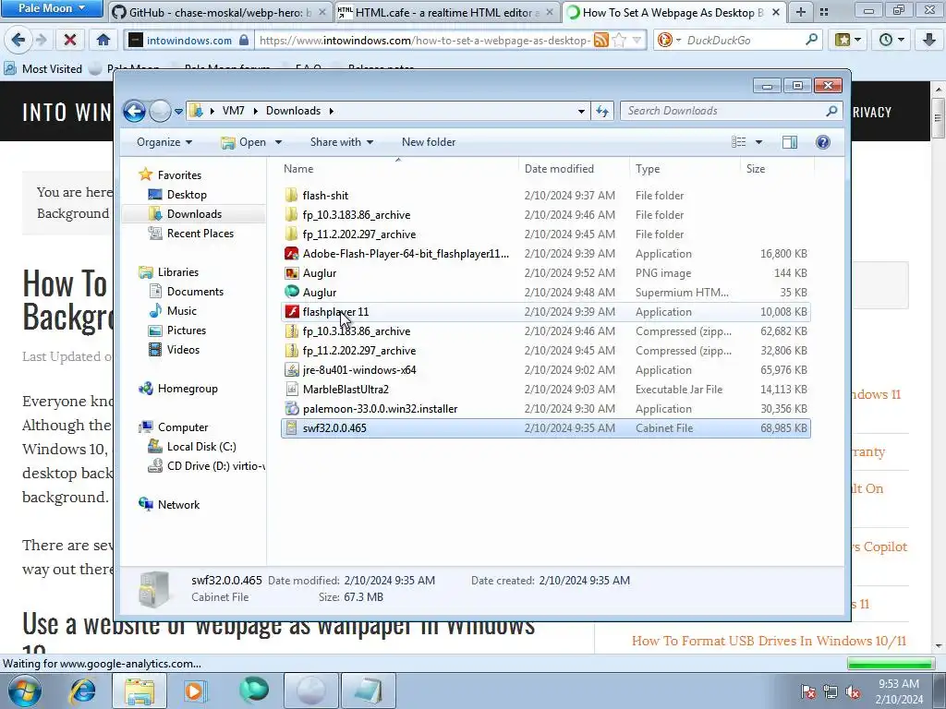Open Internet Explorer from taskbar
946x709 pixels.
82,691
